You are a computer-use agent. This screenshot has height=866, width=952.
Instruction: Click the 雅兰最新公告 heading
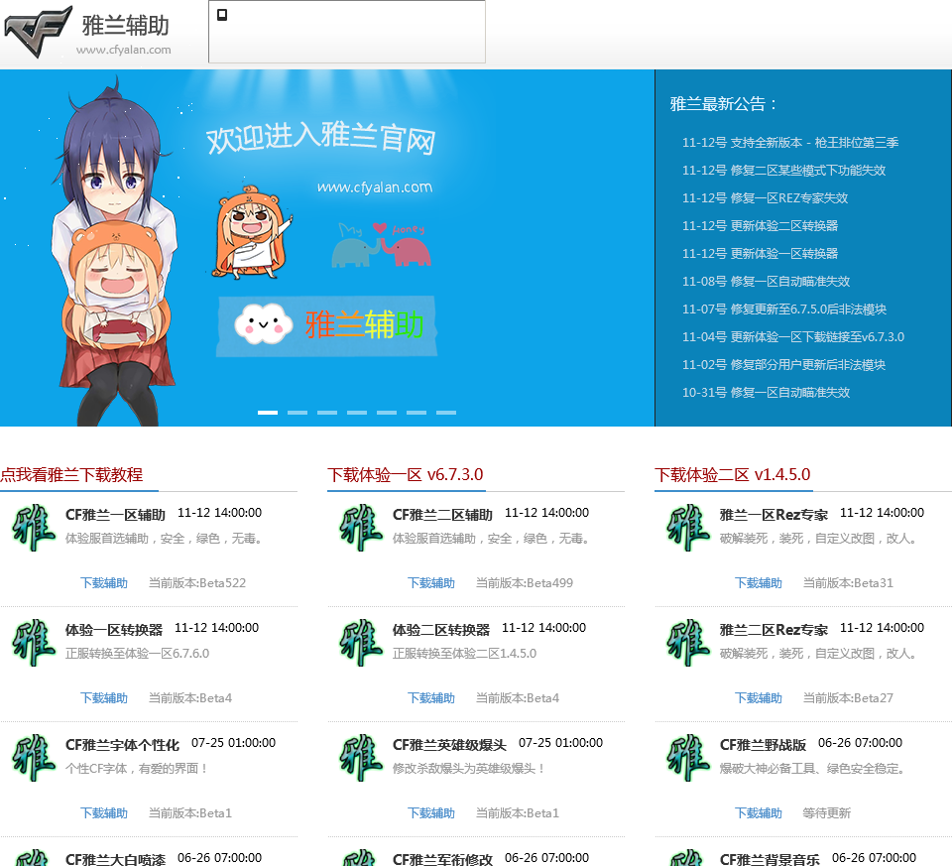point(724,104)
